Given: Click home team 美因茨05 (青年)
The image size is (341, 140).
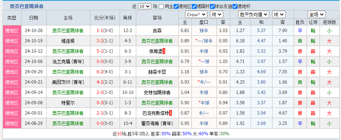Looking at the screenshot, I should [68, 82].
